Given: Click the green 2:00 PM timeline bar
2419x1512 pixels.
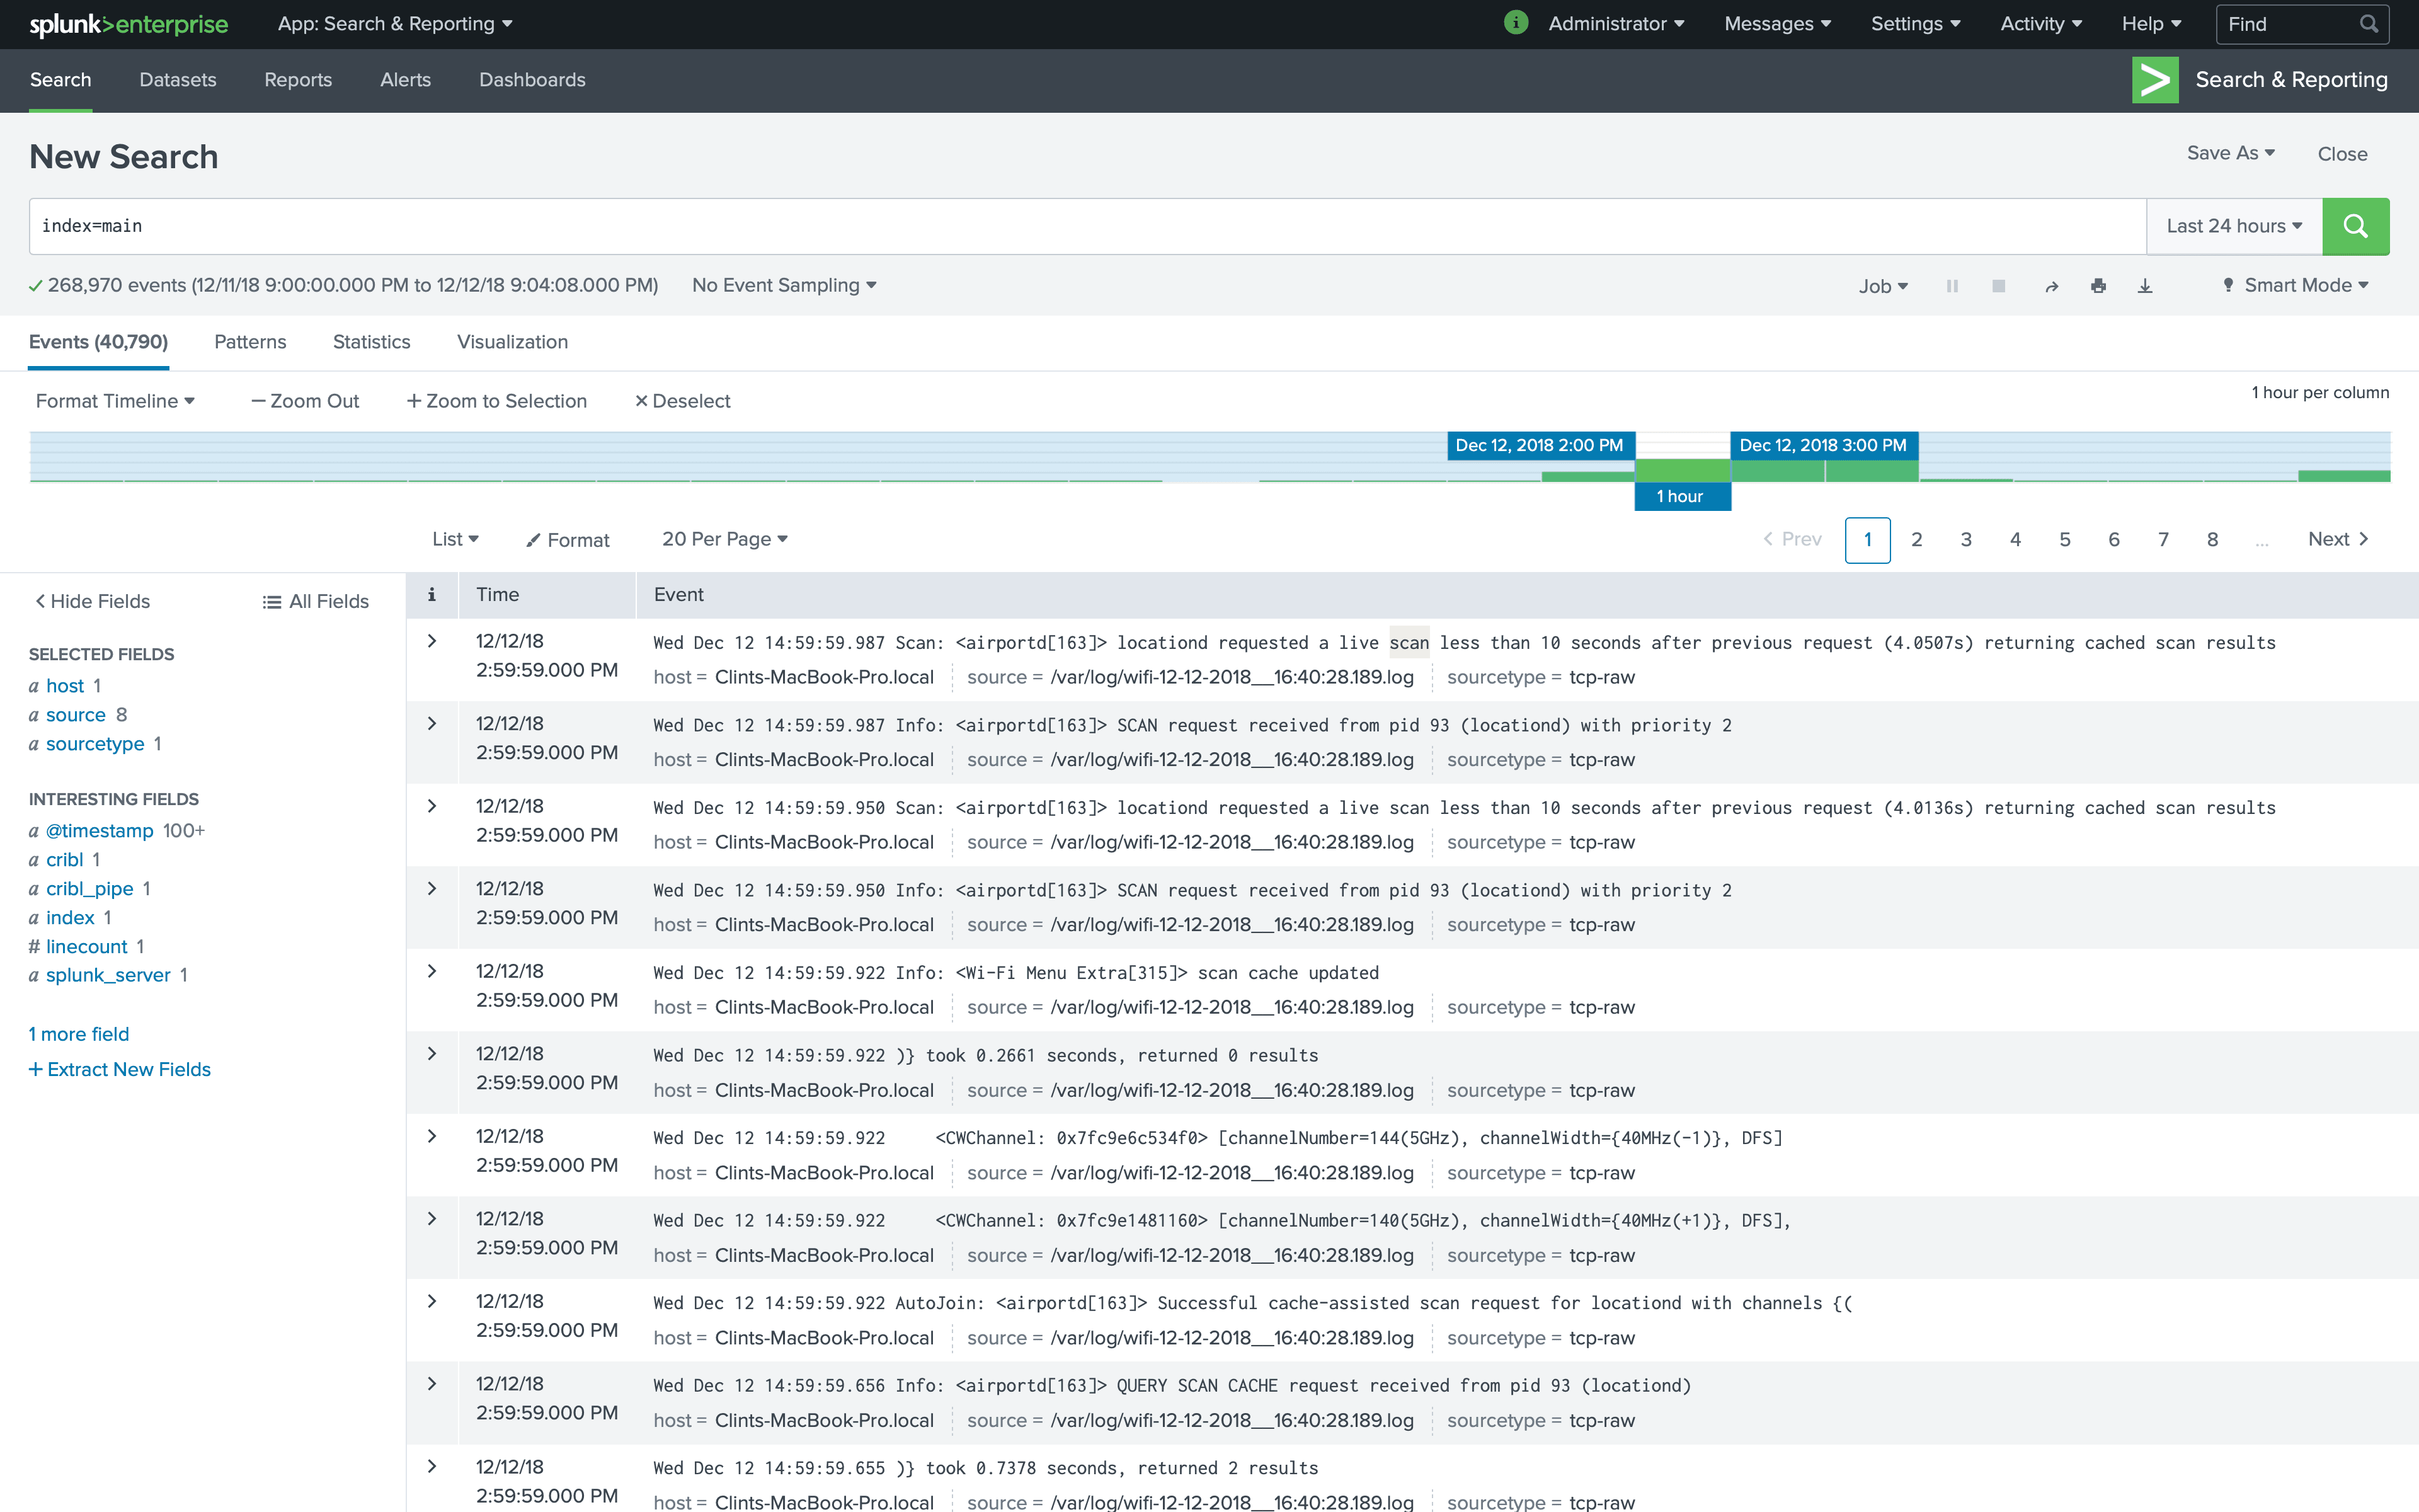Looking at the screenshot, I should pyautogui.click(x=1683, y=470).
